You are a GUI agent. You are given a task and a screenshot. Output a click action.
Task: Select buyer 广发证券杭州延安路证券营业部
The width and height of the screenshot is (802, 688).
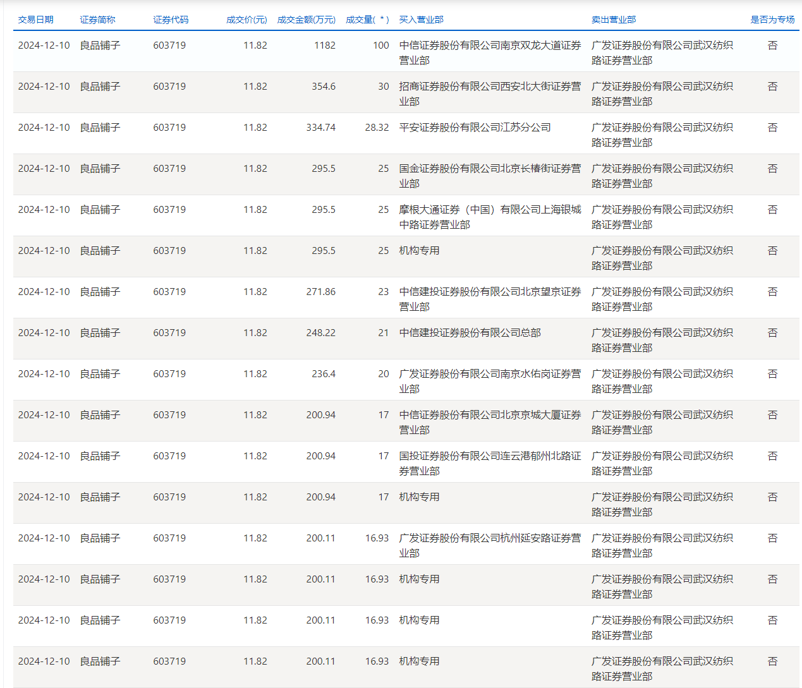(490, 546)
